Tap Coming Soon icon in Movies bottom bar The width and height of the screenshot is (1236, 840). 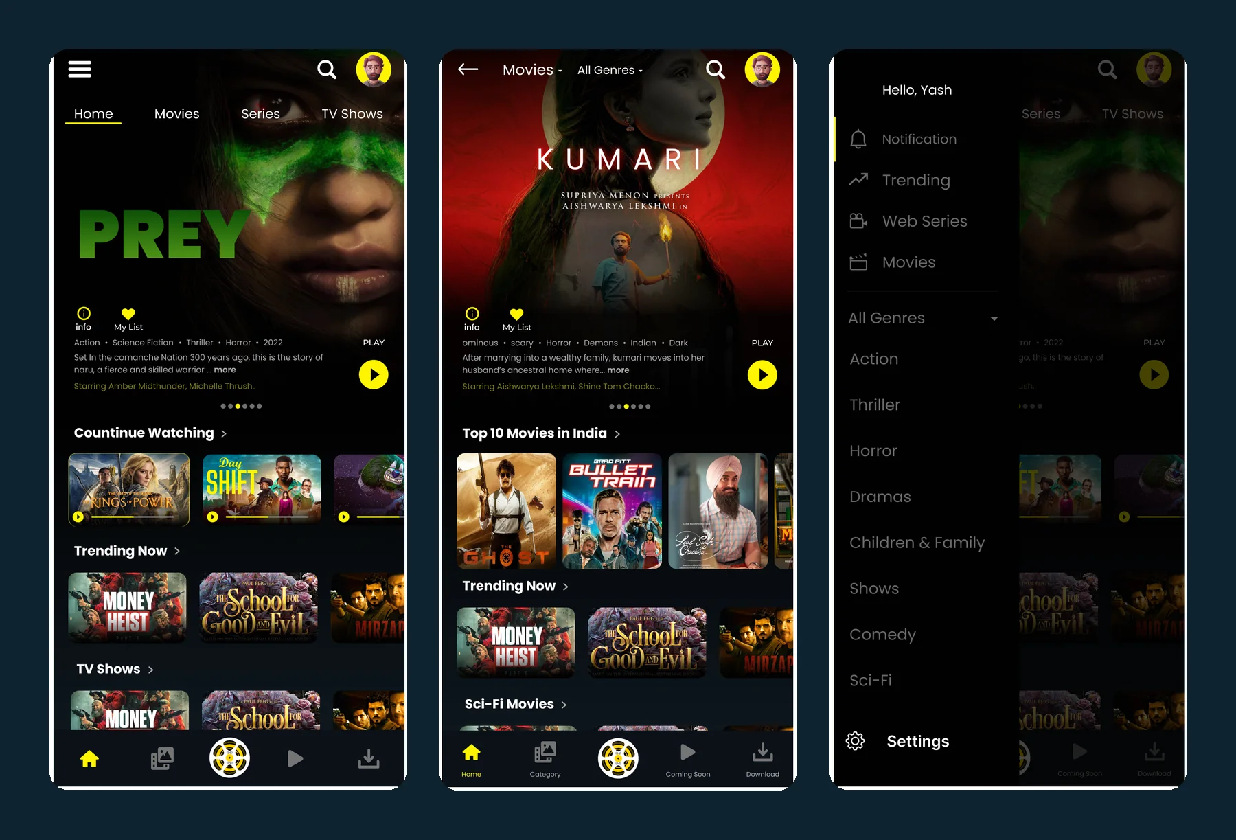coord(687,759)
